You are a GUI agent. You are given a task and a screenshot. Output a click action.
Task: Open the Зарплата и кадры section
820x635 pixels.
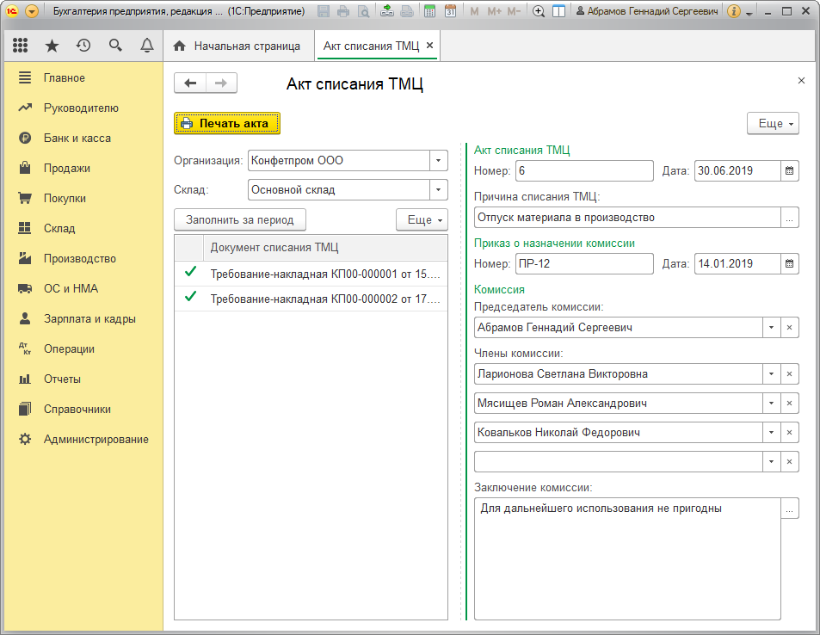pyautogui.click(x=89, y=318)
